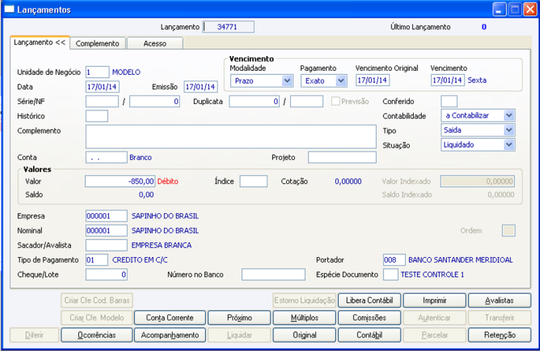This screenshot has width=540, height=351.
Task: Open the Comissões button
Action: [x=369, y=318]
